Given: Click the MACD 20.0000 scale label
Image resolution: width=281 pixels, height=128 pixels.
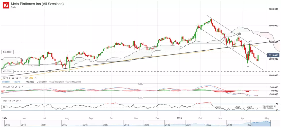Looking at the screenshot, I should click(x=274, y=87).
